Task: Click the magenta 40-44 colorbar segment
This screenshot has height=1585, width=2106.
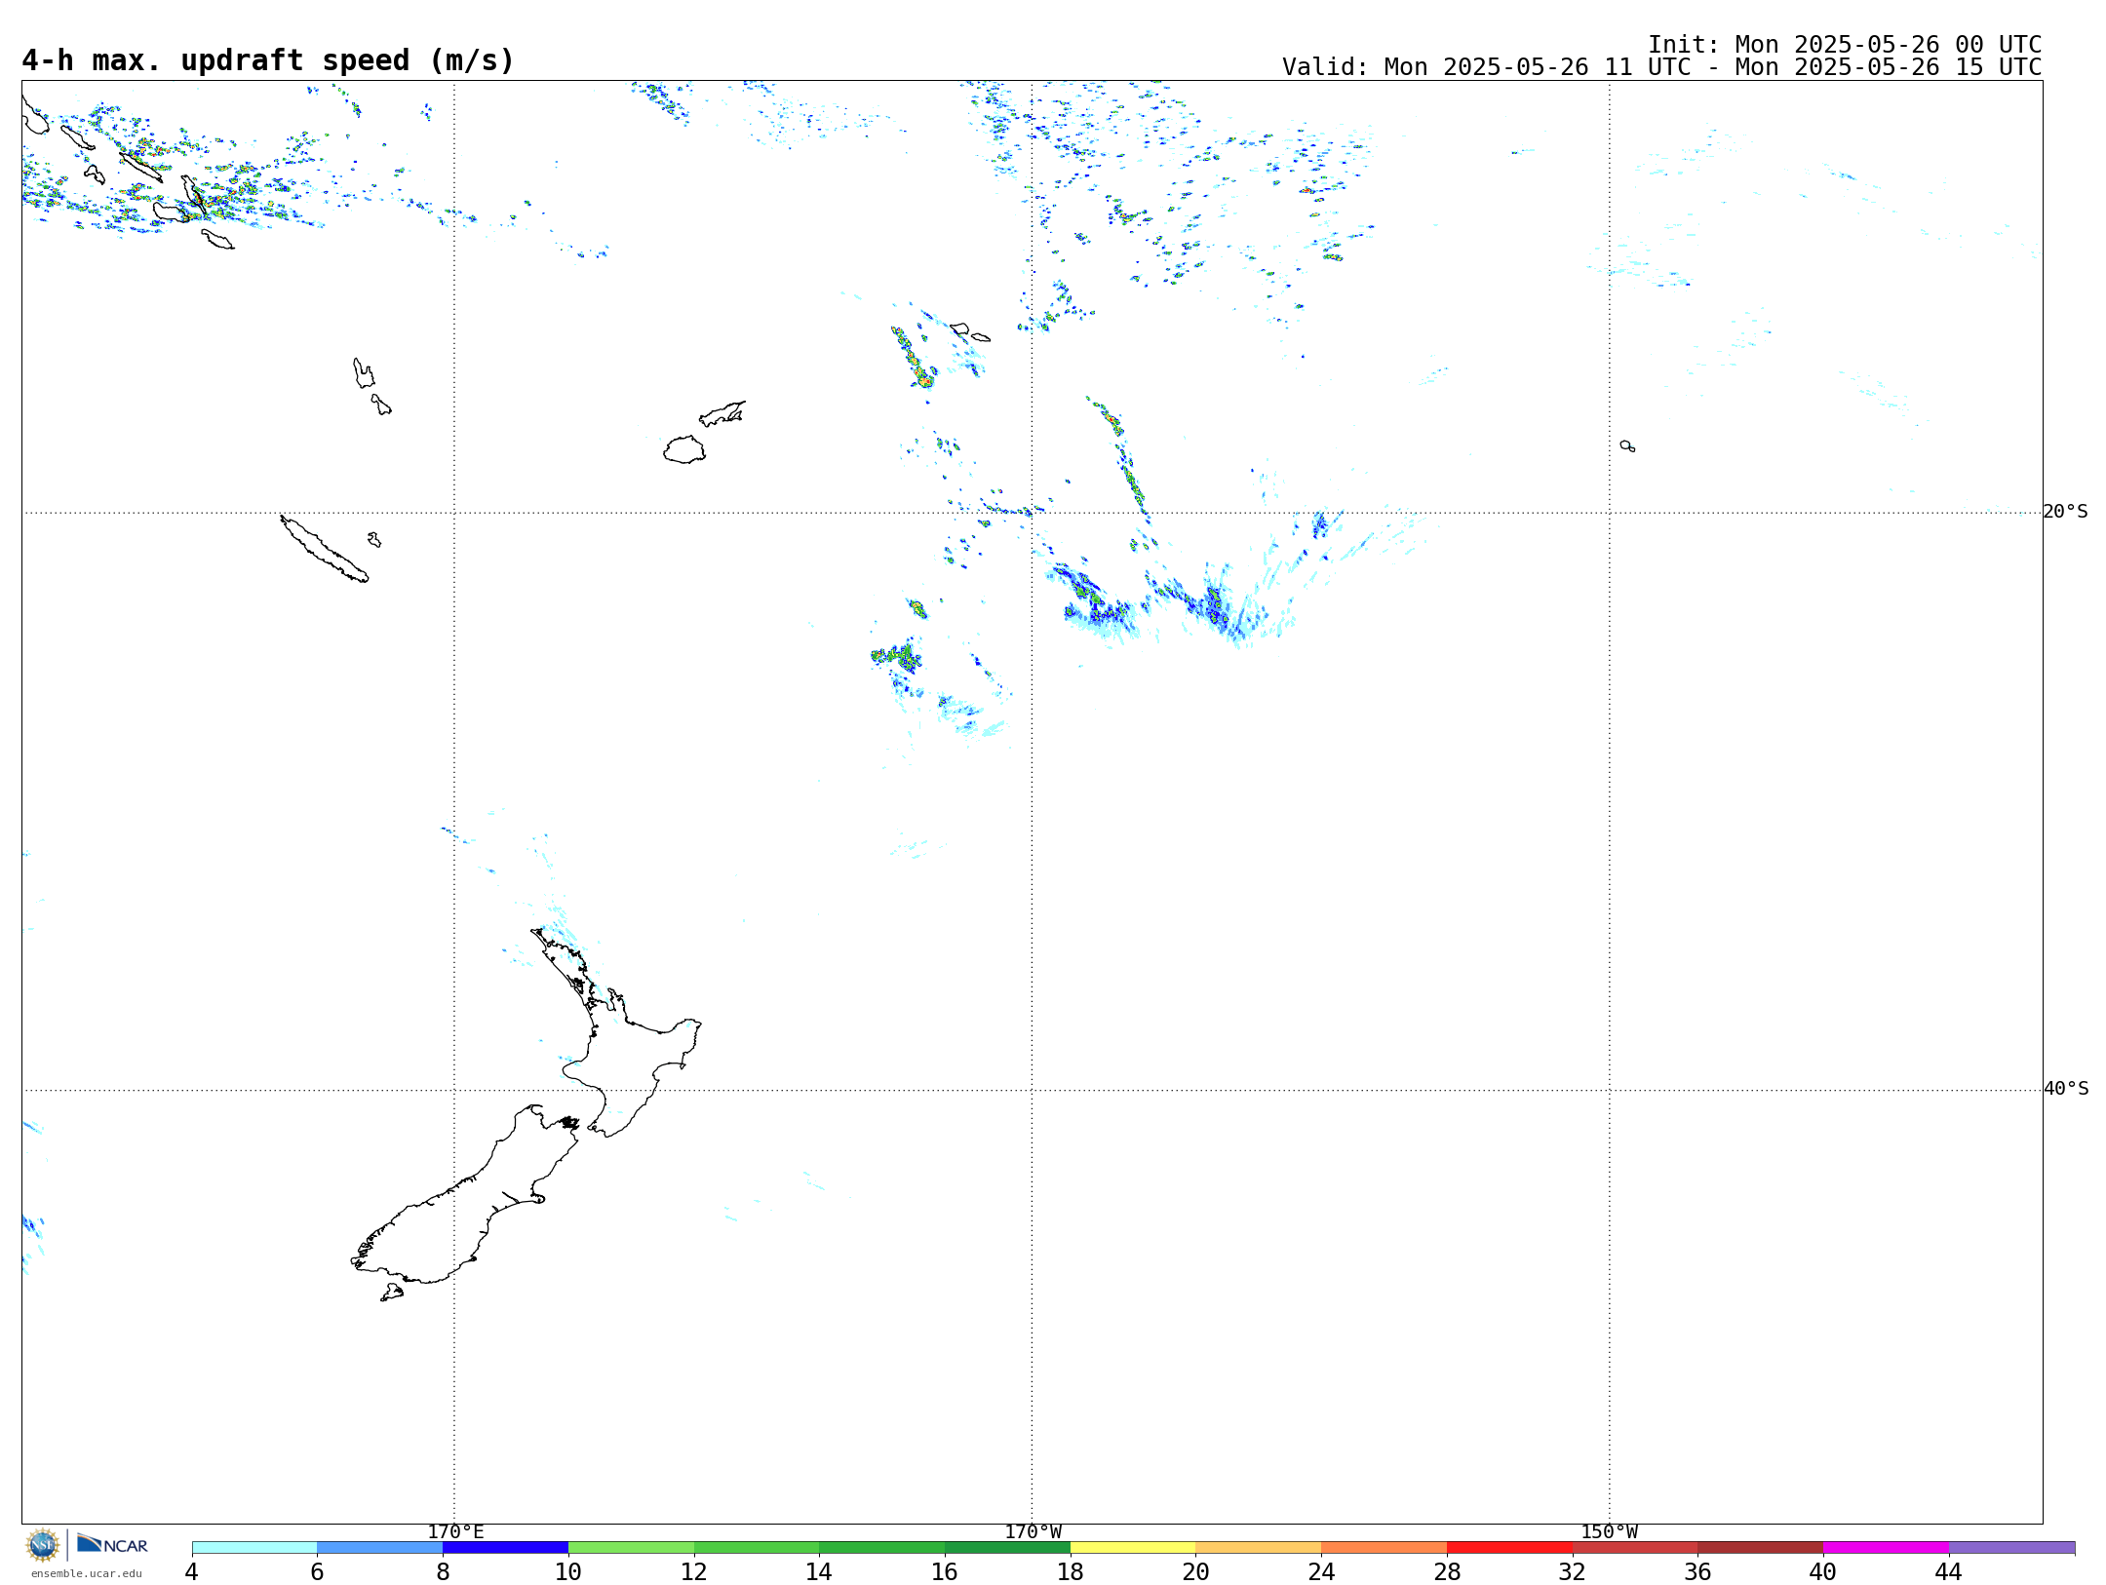Action: point(1886,1548)
